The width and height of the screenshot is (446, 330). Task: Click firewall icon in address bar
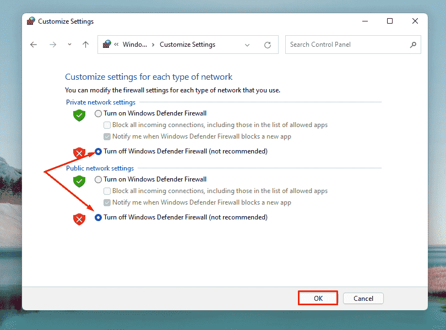coord(107,44)
